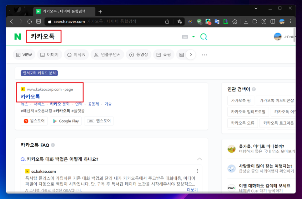Click the info icon next to 카카오톡 FAQ

click(x=53, y=145)
